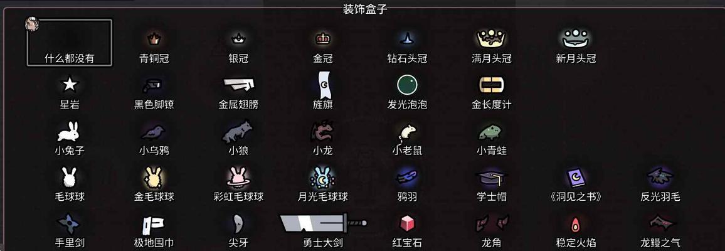Pick the 学士帽 graduation cap decoration
The width and height of the screenshot is (725, 251).
coord(491,178)
